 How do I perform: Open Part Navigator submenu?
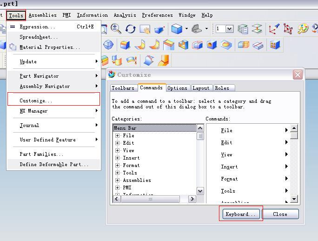pyautogui.click(x=54, y=76)
